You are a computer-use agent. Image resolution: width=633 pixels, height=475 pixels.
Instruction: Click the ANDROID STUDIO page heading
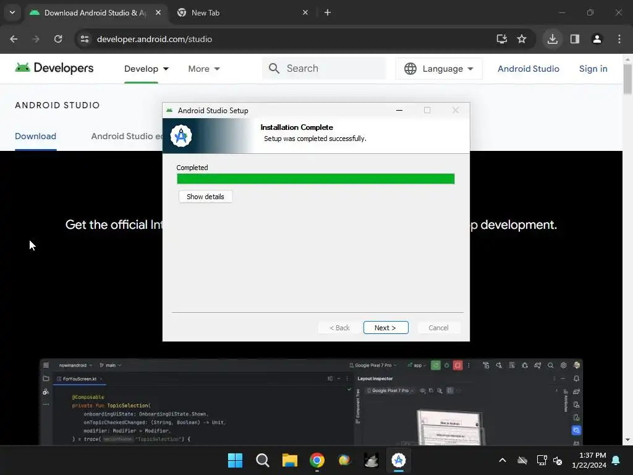[57, 105]
